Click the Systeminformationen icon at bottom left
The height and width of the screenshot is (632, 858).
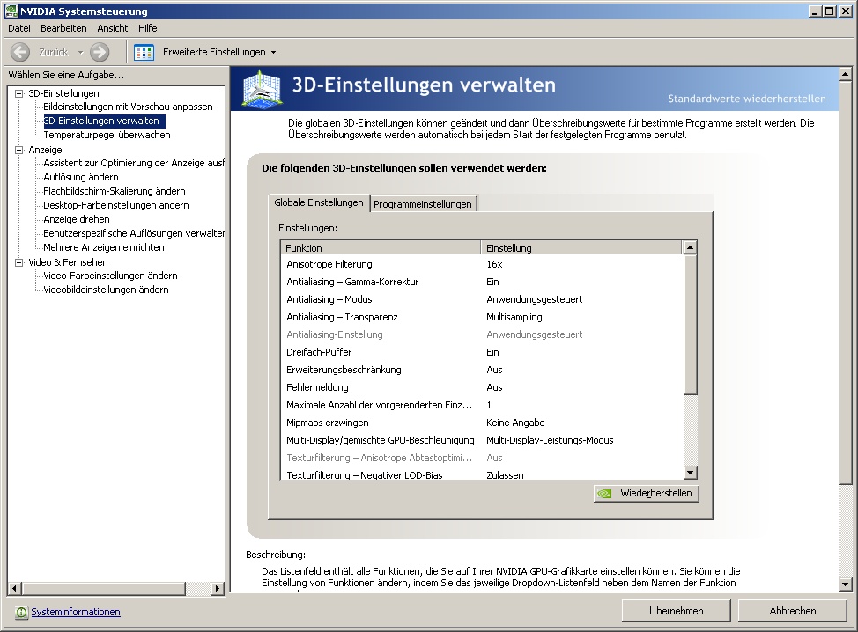click(21, 613)
